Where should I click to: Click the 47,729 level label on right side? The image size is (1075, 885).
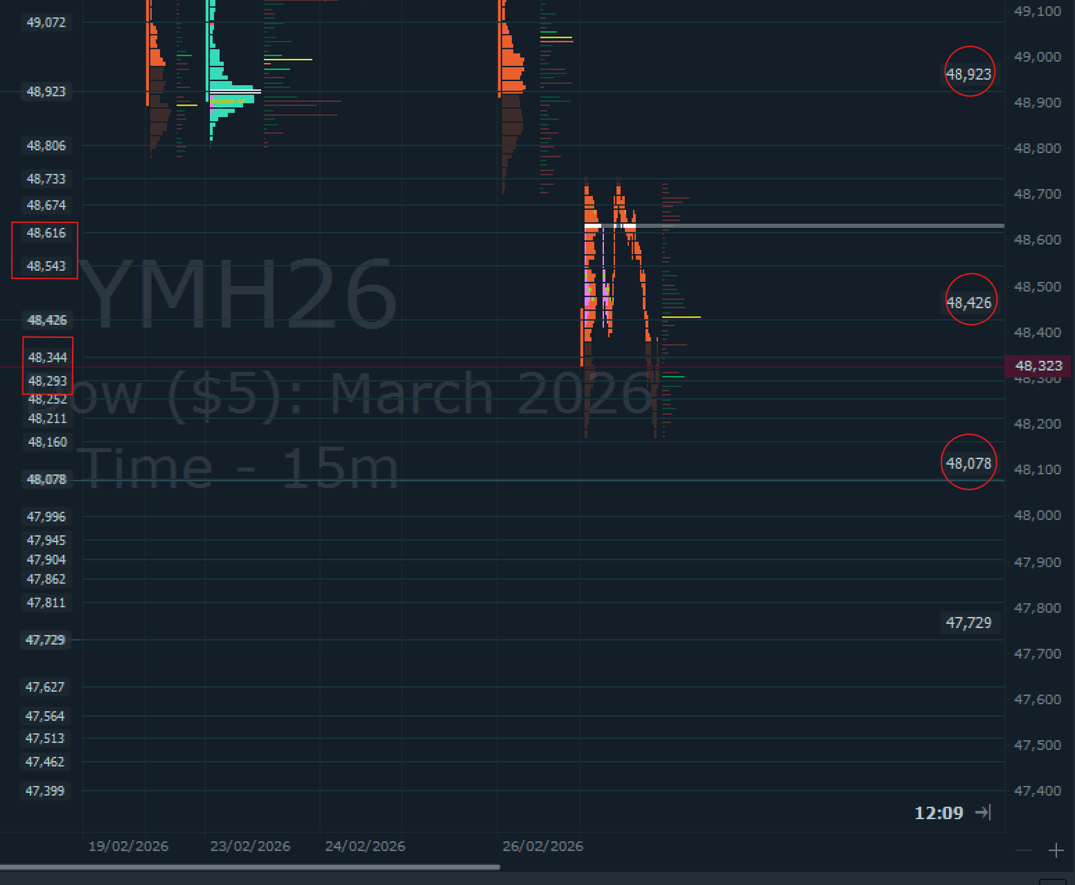pos(969,623)
